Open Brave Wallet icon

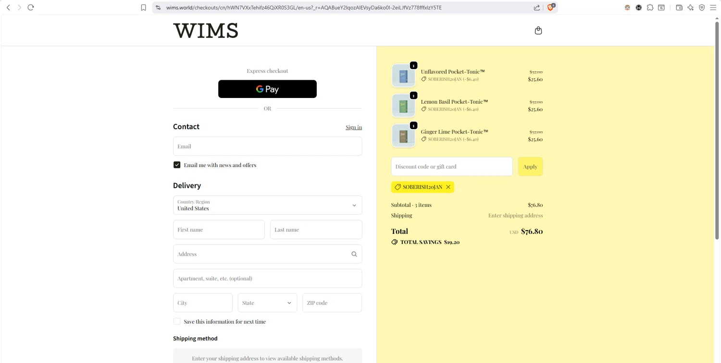(x=679, y=7)
